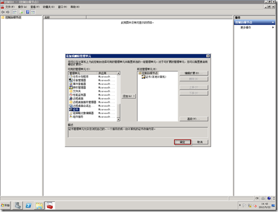The image size is (278, 212).
Task: Select the 性能监视器 snap-in icon
Action: tap(71, 95)
